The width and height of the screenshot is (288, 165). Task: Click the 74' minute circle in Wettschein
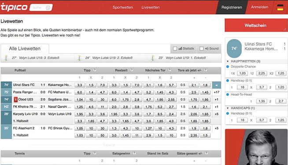[234, 48]
